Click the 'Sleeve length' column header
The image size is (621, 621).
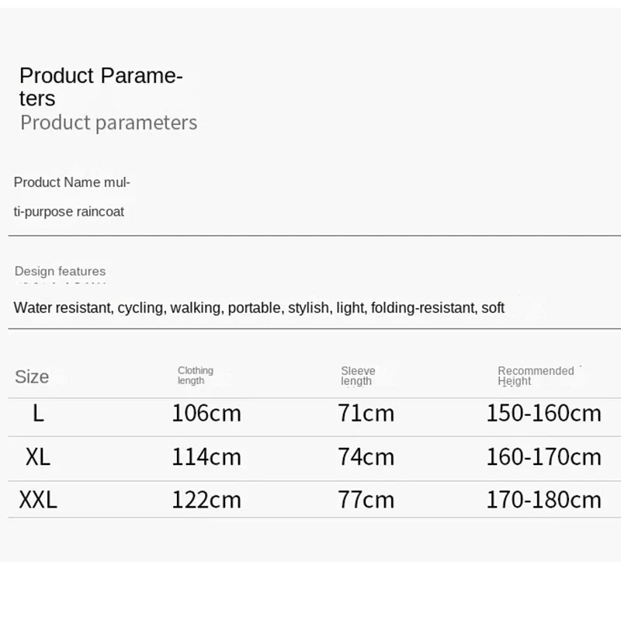coord(358,376)
